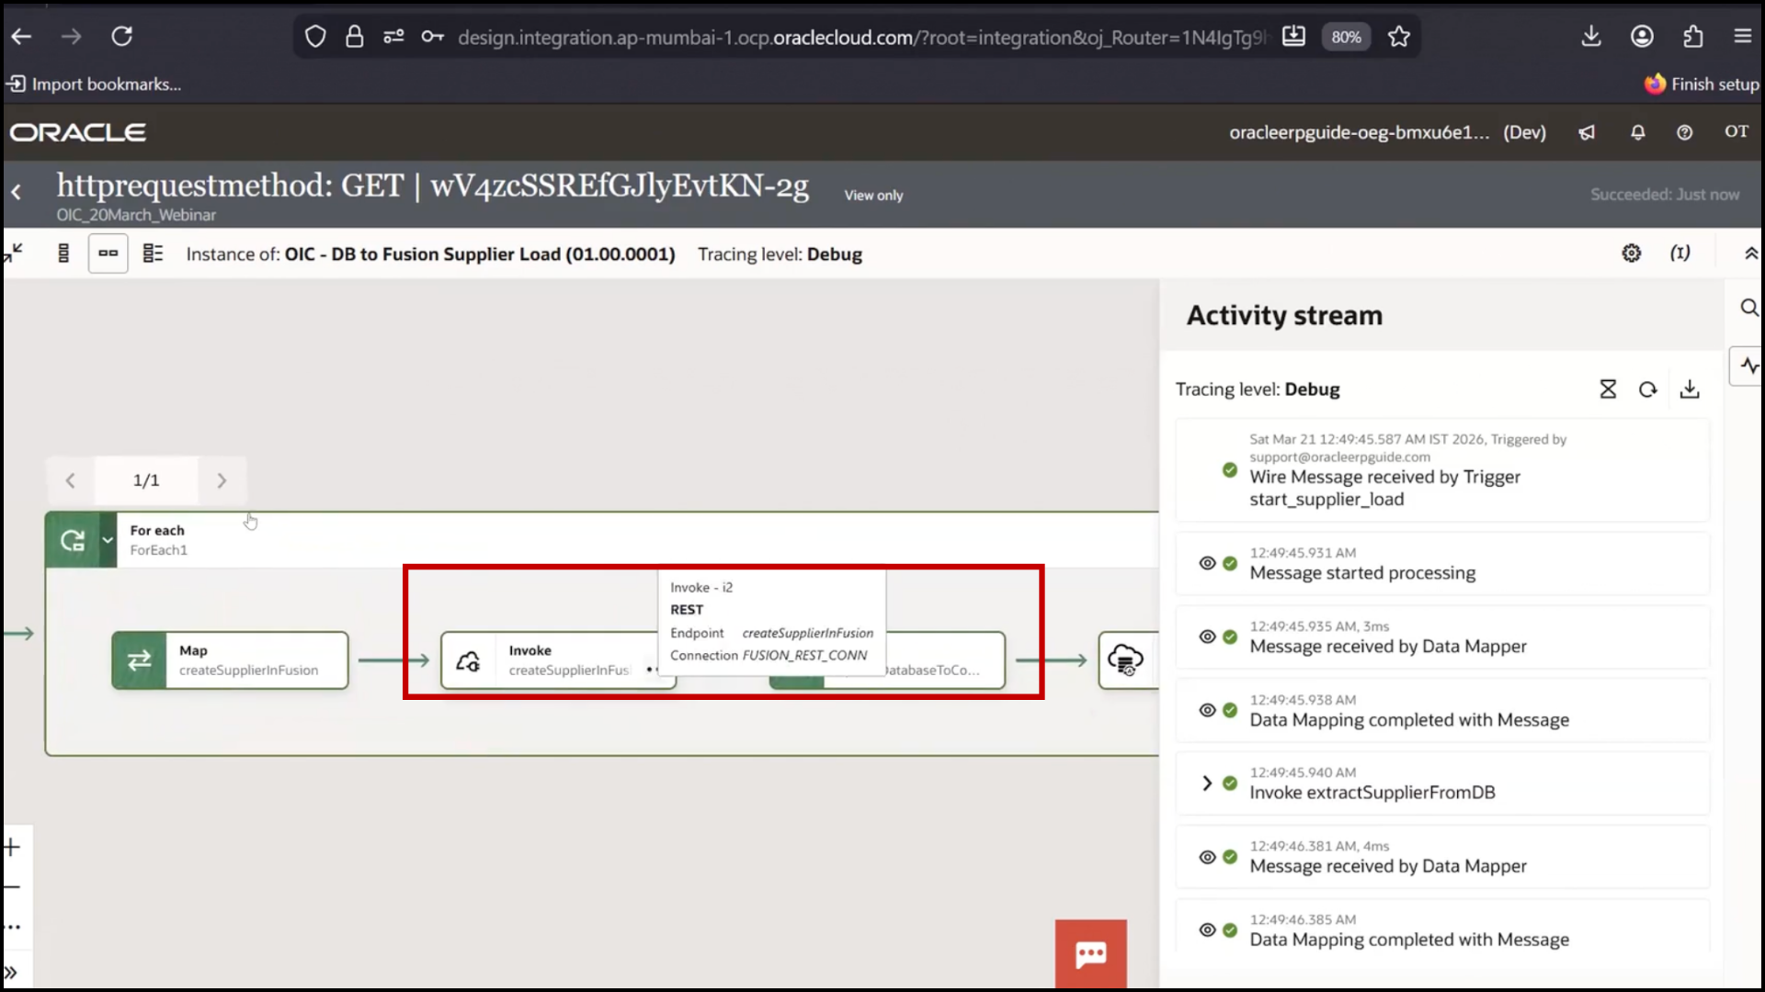The width and height of the screenshot is (1765, 992).
Task: Open the OT user profile menu
Action: 1736,132
